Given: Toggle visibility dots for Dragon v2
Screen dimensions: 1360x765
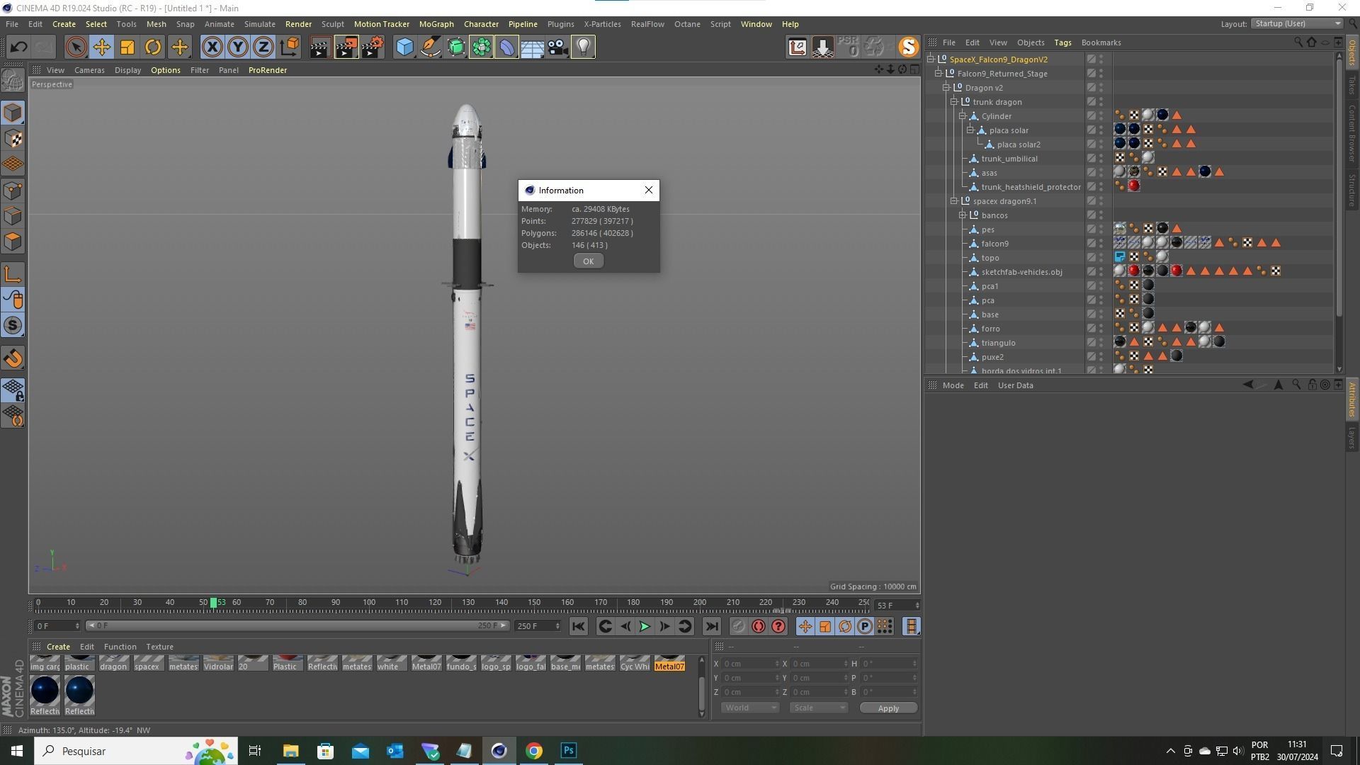Looking at the screenshot, I should pos(1101,88).
